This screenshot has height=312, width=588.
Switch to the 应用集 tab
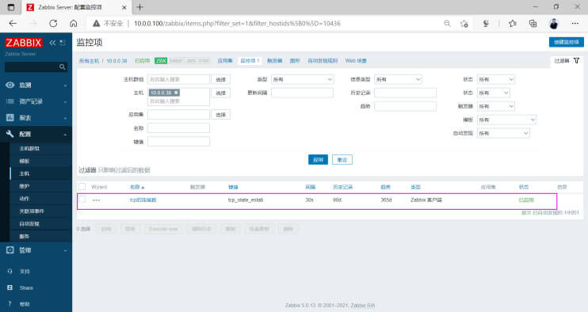(x=225, y=61)
